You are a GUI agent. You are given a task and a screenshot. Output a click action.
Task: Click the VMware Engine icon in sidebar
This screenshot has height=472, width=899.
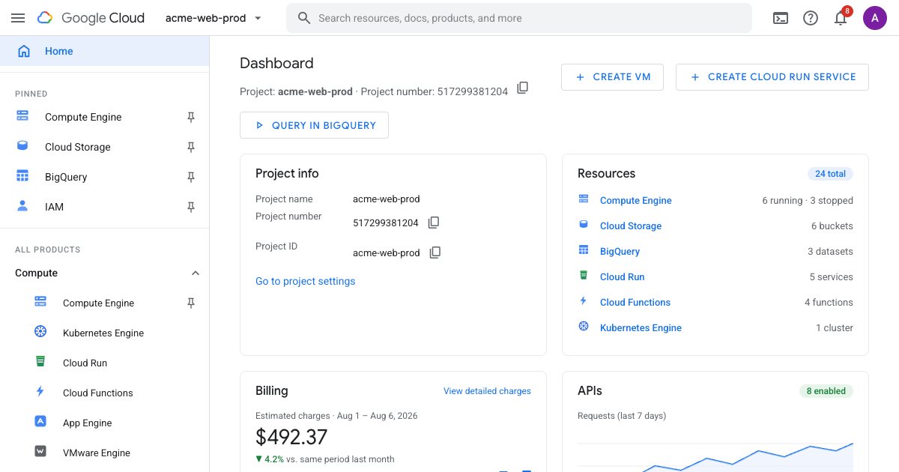click(x=40, y=452)
